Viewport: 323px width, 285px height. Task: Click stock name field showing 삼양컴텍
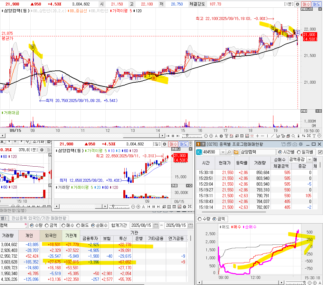[x=258, y=152]
